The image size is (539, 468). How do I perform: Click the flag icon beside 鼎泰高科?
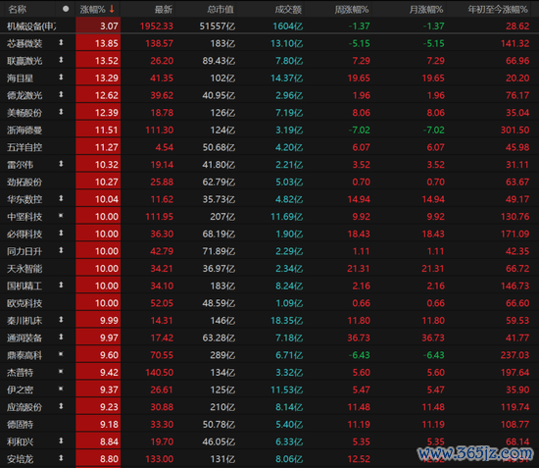coord(61,354)
